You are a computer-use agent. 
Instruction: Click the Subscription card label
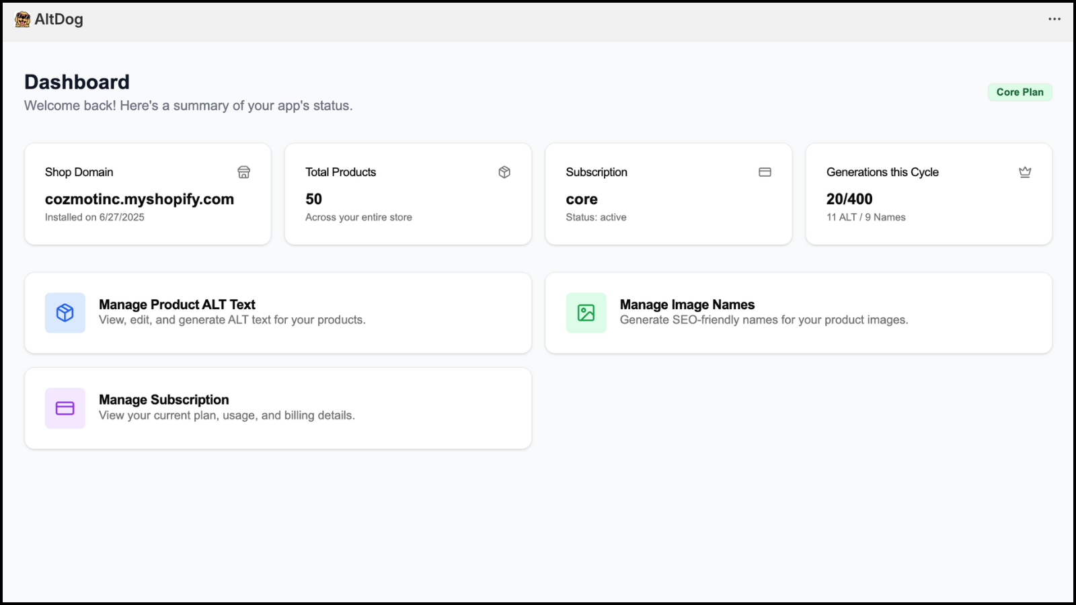click(x=597, y=172)
